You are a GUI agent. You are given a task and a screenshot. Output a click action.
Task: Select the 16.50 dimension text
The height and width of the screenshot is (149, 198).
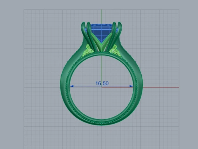pyautogui.click(x=102, y=83)
